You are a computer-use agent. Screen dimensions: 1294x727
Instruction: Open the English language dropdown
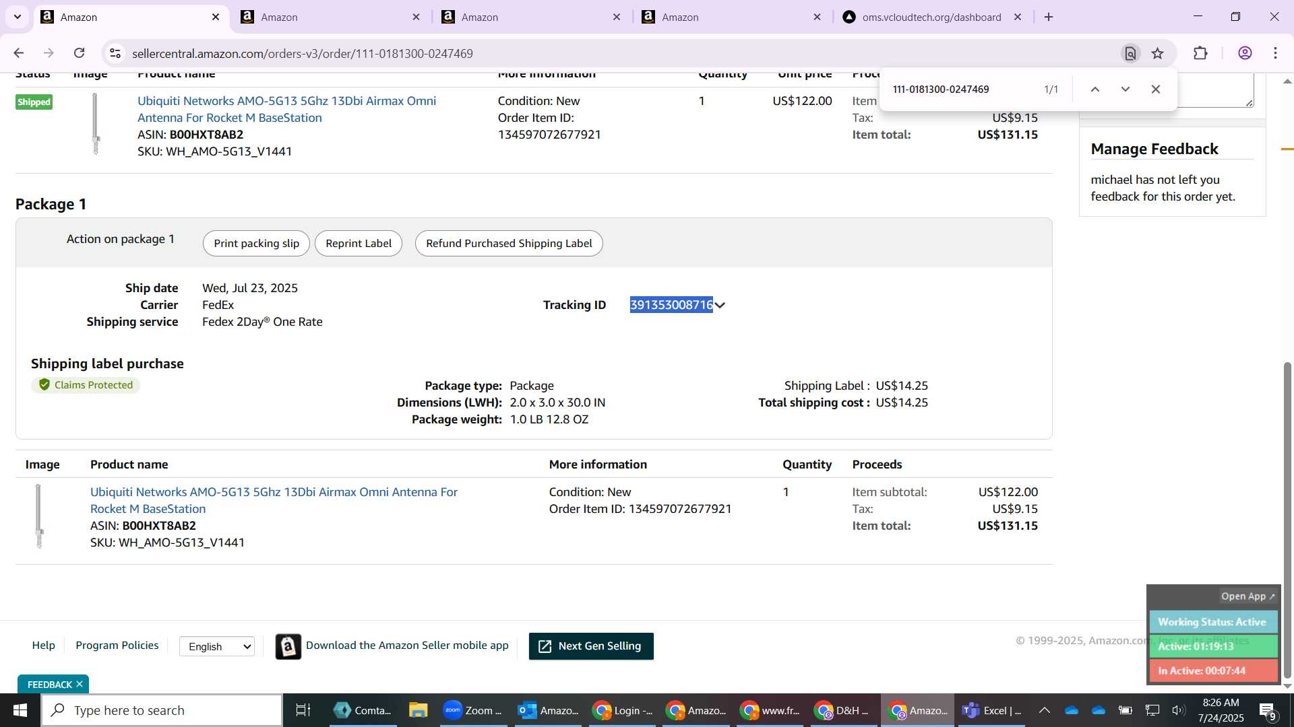(217, 646)
